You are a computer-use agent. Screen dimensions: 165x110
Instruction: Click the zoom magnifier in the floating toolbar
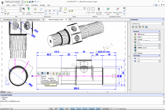click(38, 73)
